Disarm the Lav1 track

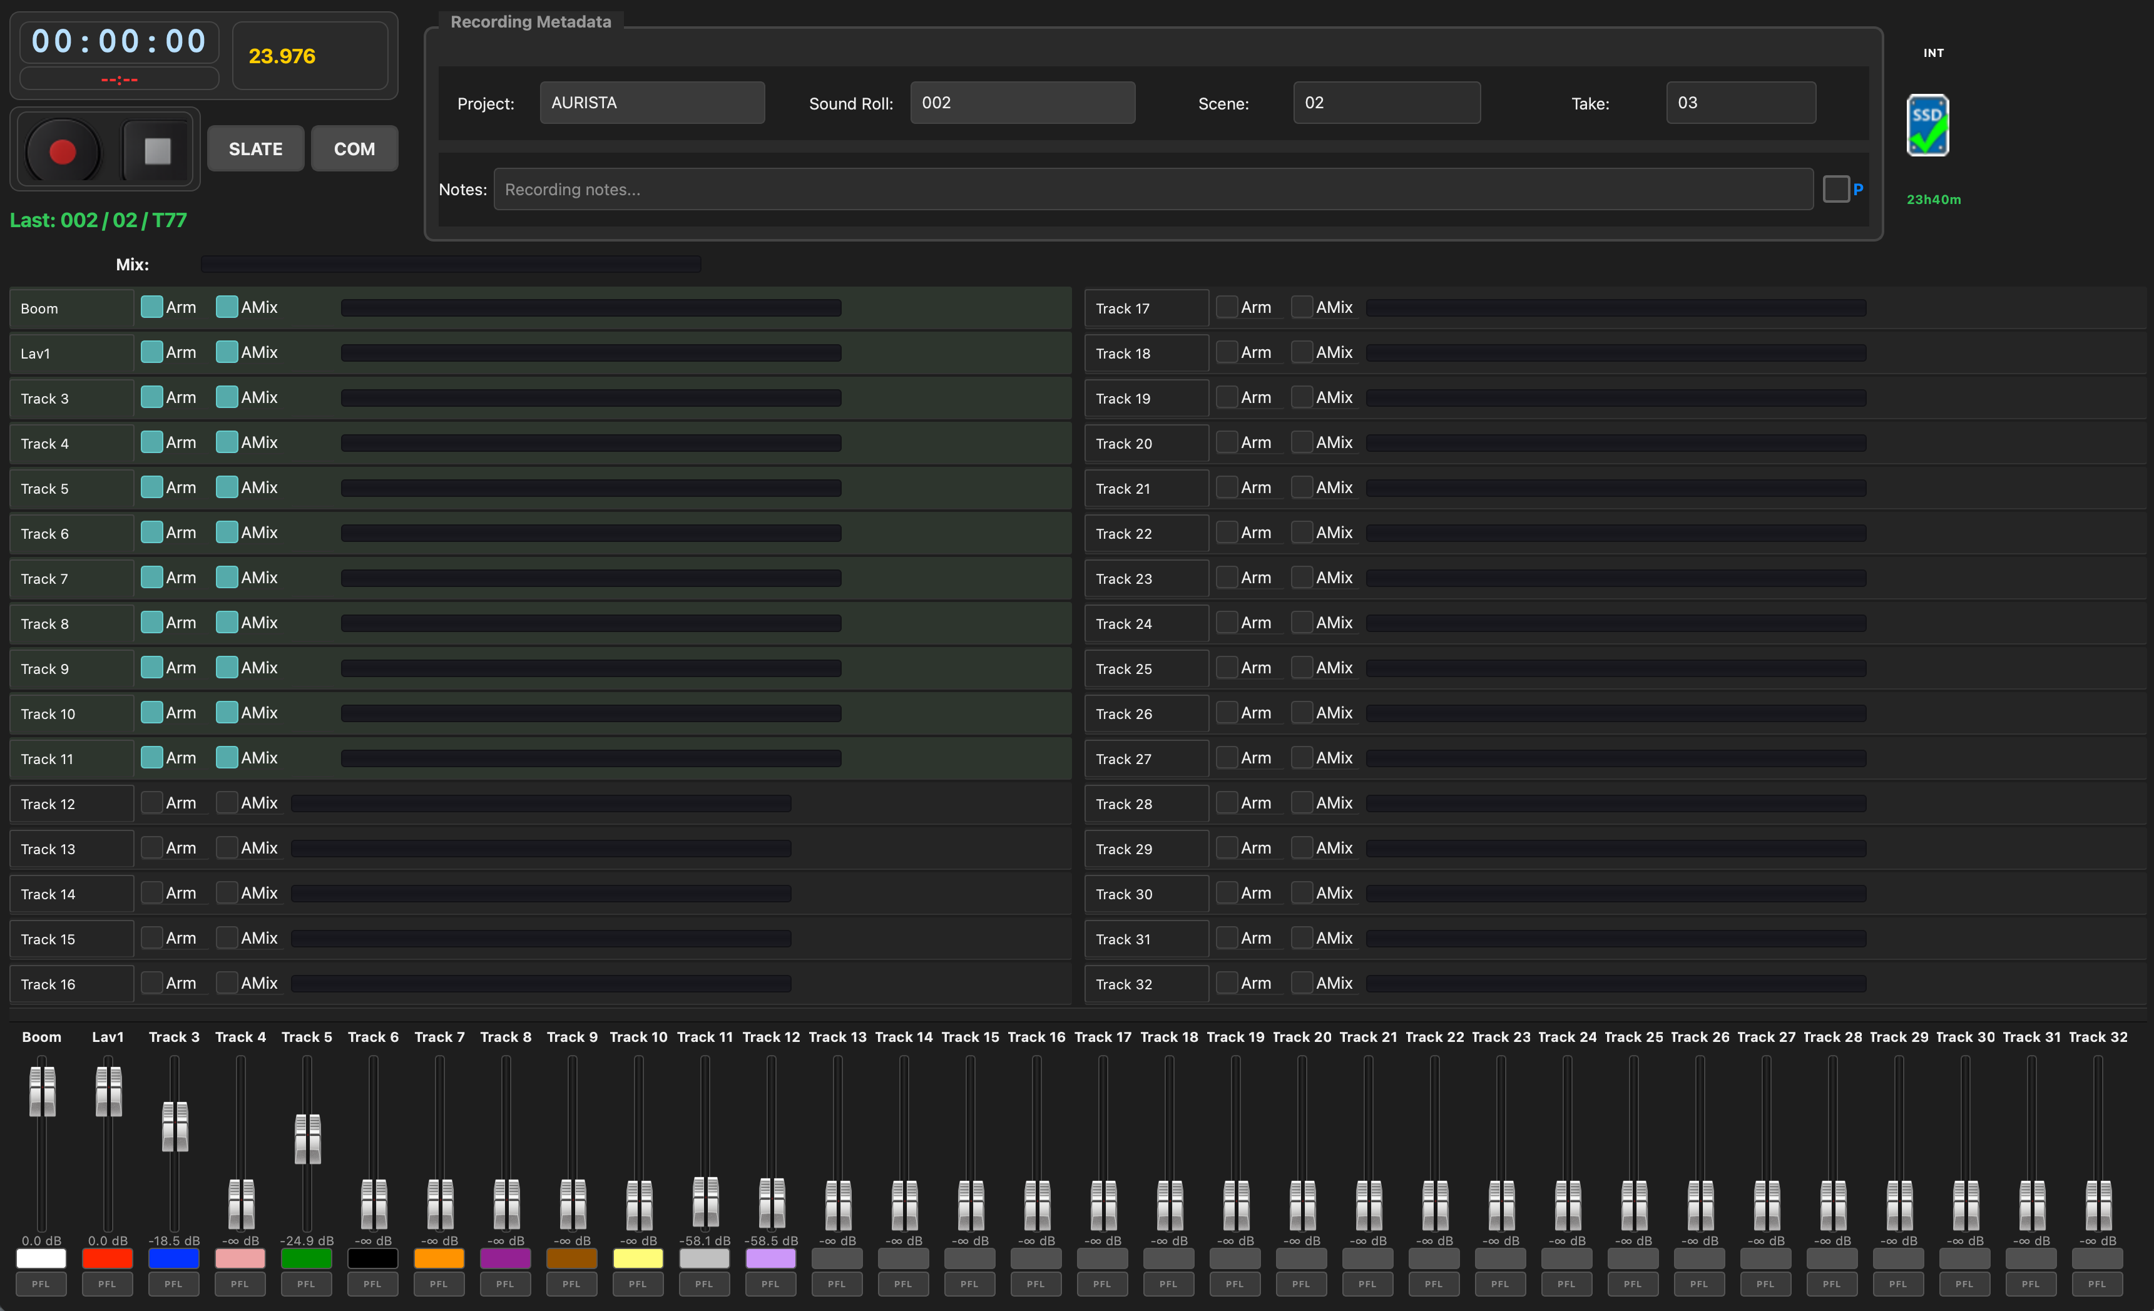(152, 352)
